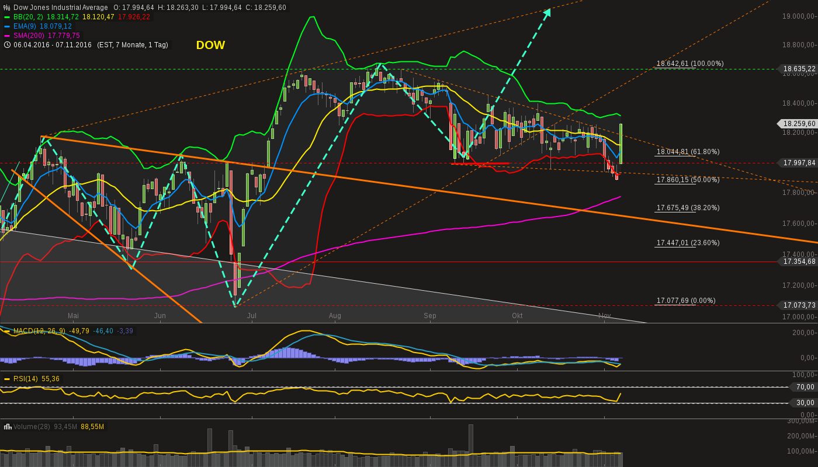This screenshot has width=818, height=467.
Task: Click the lower Bollinger value 17.926,22
Action: (134, 17)
